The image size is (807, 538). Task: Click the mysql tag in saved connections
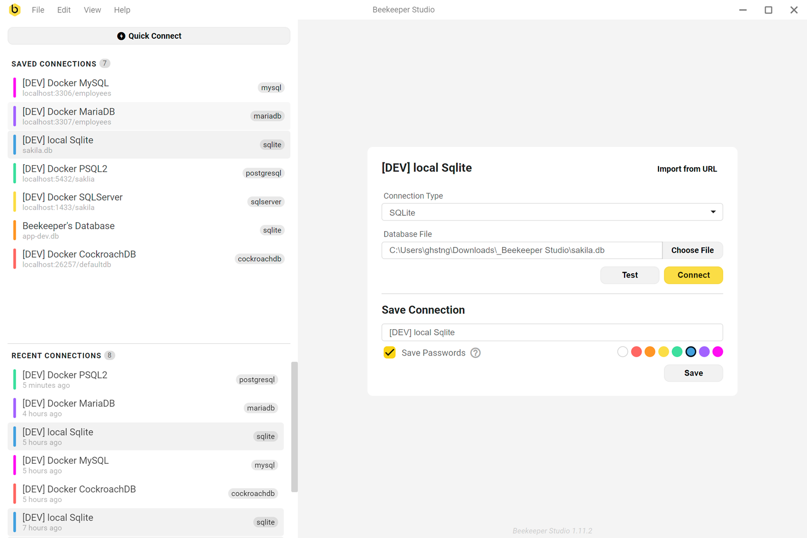(271, 88)
